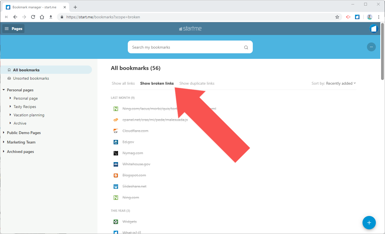This screenshot has width=385, height=234.
Task: Click the Whitehouse.gov favicon icon
Action: 116,164
